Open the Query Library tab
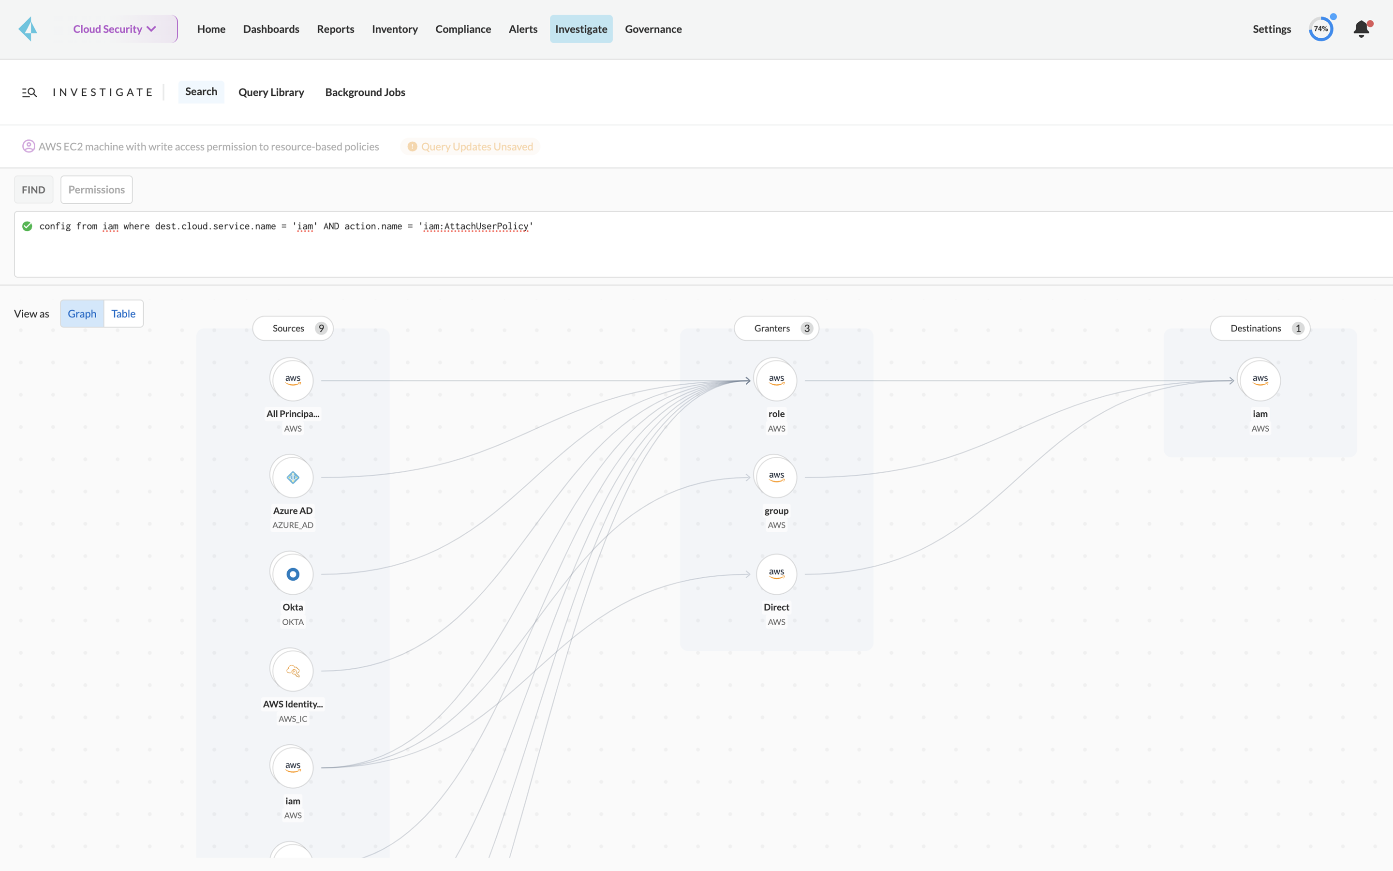 click(x=271, y=91)
